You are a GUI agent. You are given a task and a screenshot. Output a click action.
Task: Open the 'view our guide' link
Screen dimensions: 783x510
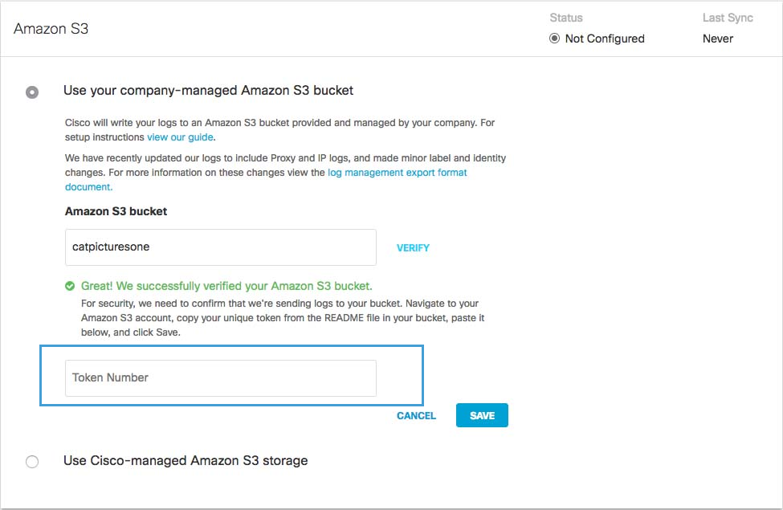(x=180, y=137)
